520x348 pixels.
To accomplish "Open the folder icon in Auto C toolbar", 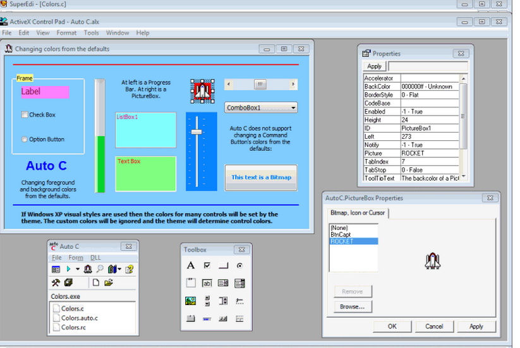I will (109, 282).
